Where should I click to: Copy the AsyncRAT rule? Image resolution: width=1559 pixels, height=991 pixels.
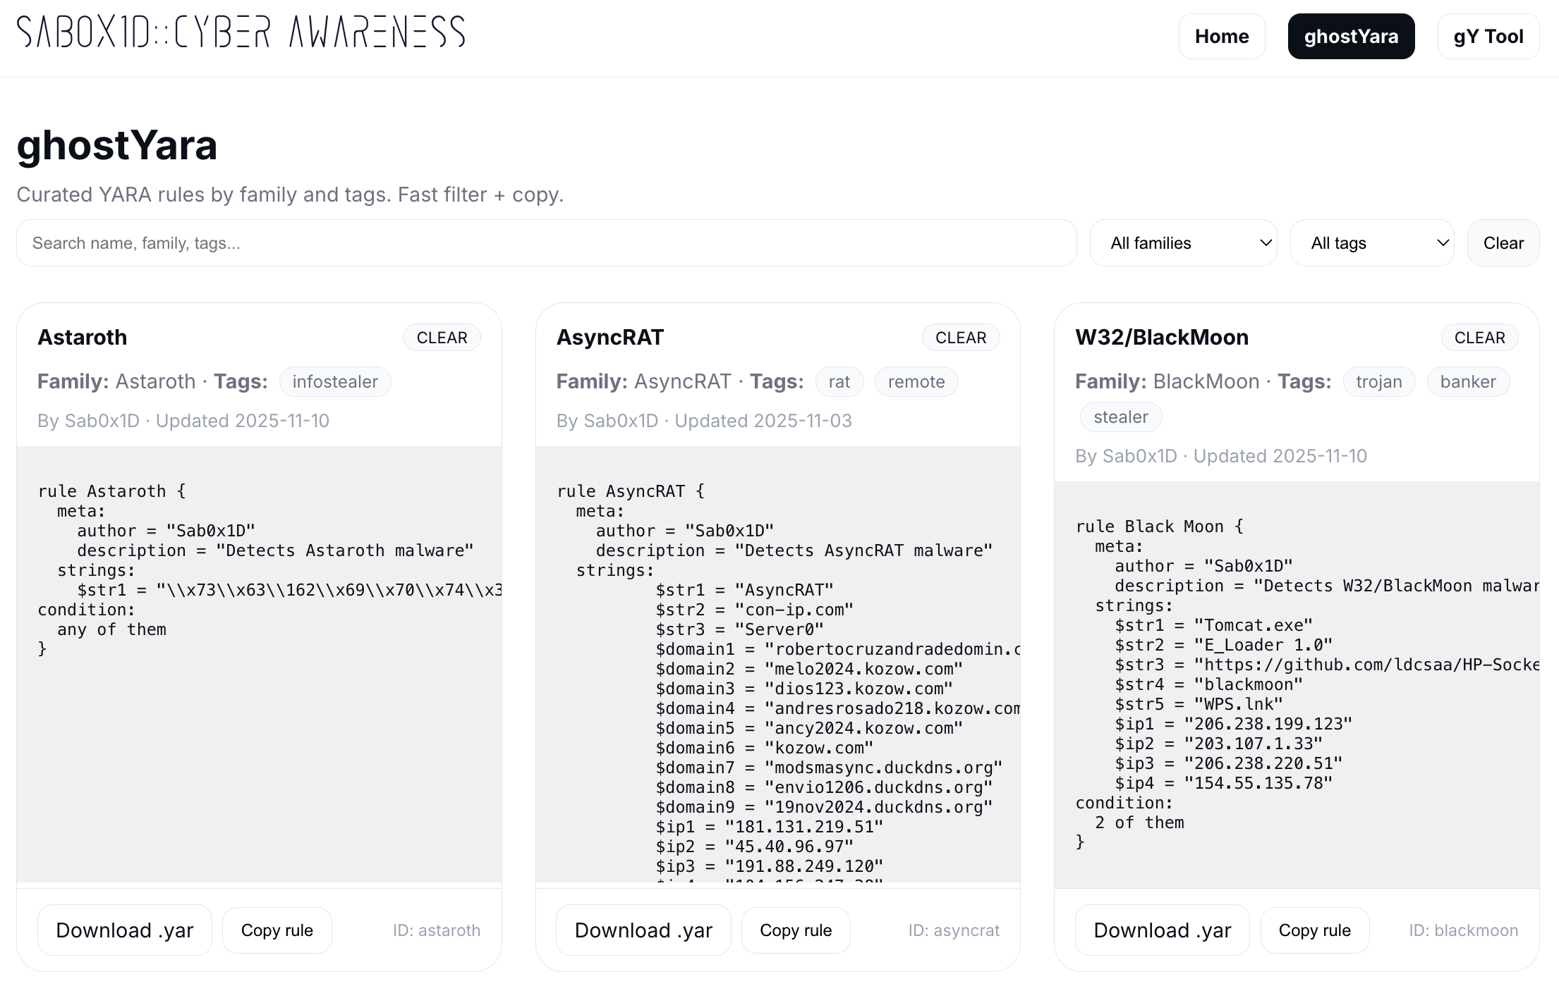pyautogui.click(x=795, y=930)
